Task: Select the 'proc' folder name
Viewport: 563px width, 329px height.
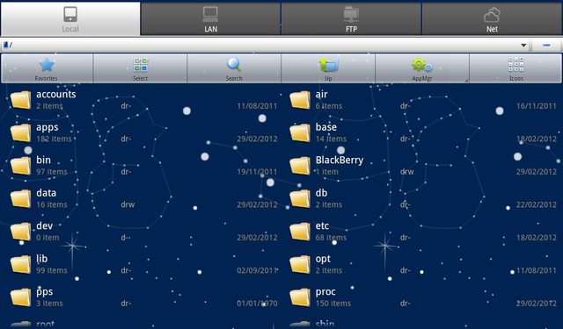Action: pyautogui.click(x=325, y=292)
